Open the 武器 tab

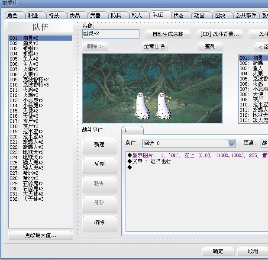(98, 16)
